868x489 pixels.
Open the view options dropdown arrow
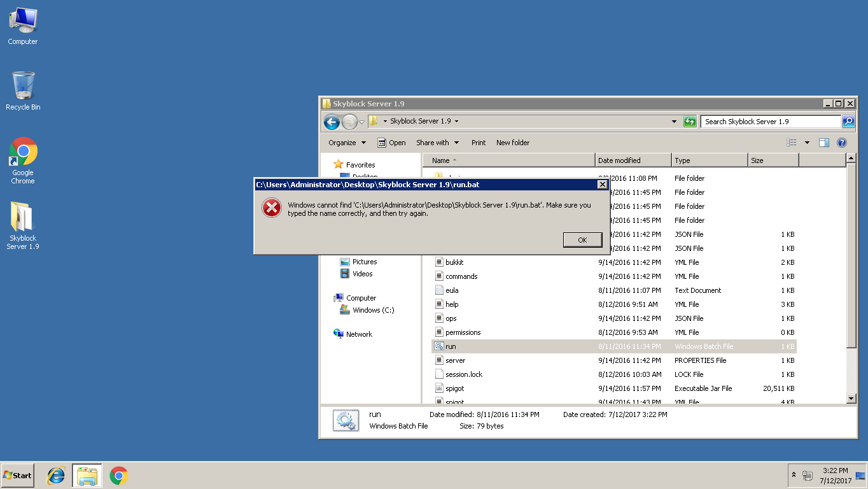click(x=807, y=143)
